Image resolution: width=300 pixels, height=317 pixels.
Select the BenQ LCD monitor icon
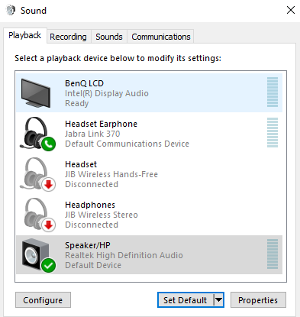coord(36,93)
